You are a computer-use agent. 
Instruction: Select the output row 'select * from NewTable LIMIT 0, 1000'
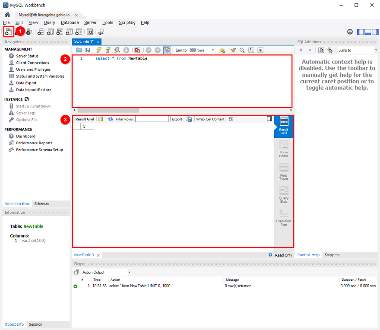[225, 286]
